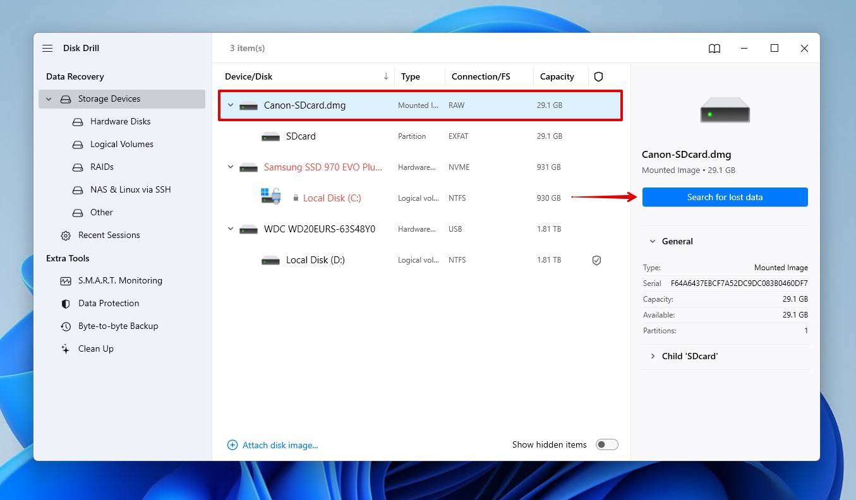Screen dimensions: 856x500
Task: Sort by the Type column header
Action: tap(410, 76)
